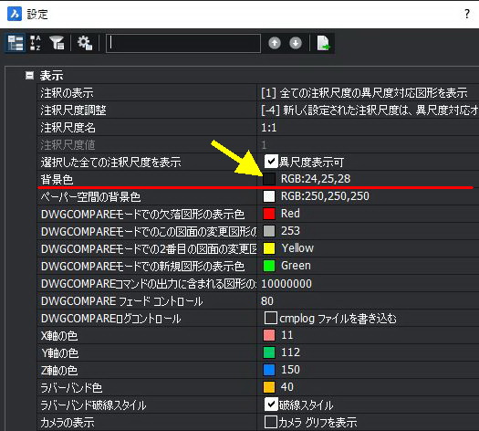Go to previous search result arrow
This screenshot has height=431, width=479.
(275, 43)
